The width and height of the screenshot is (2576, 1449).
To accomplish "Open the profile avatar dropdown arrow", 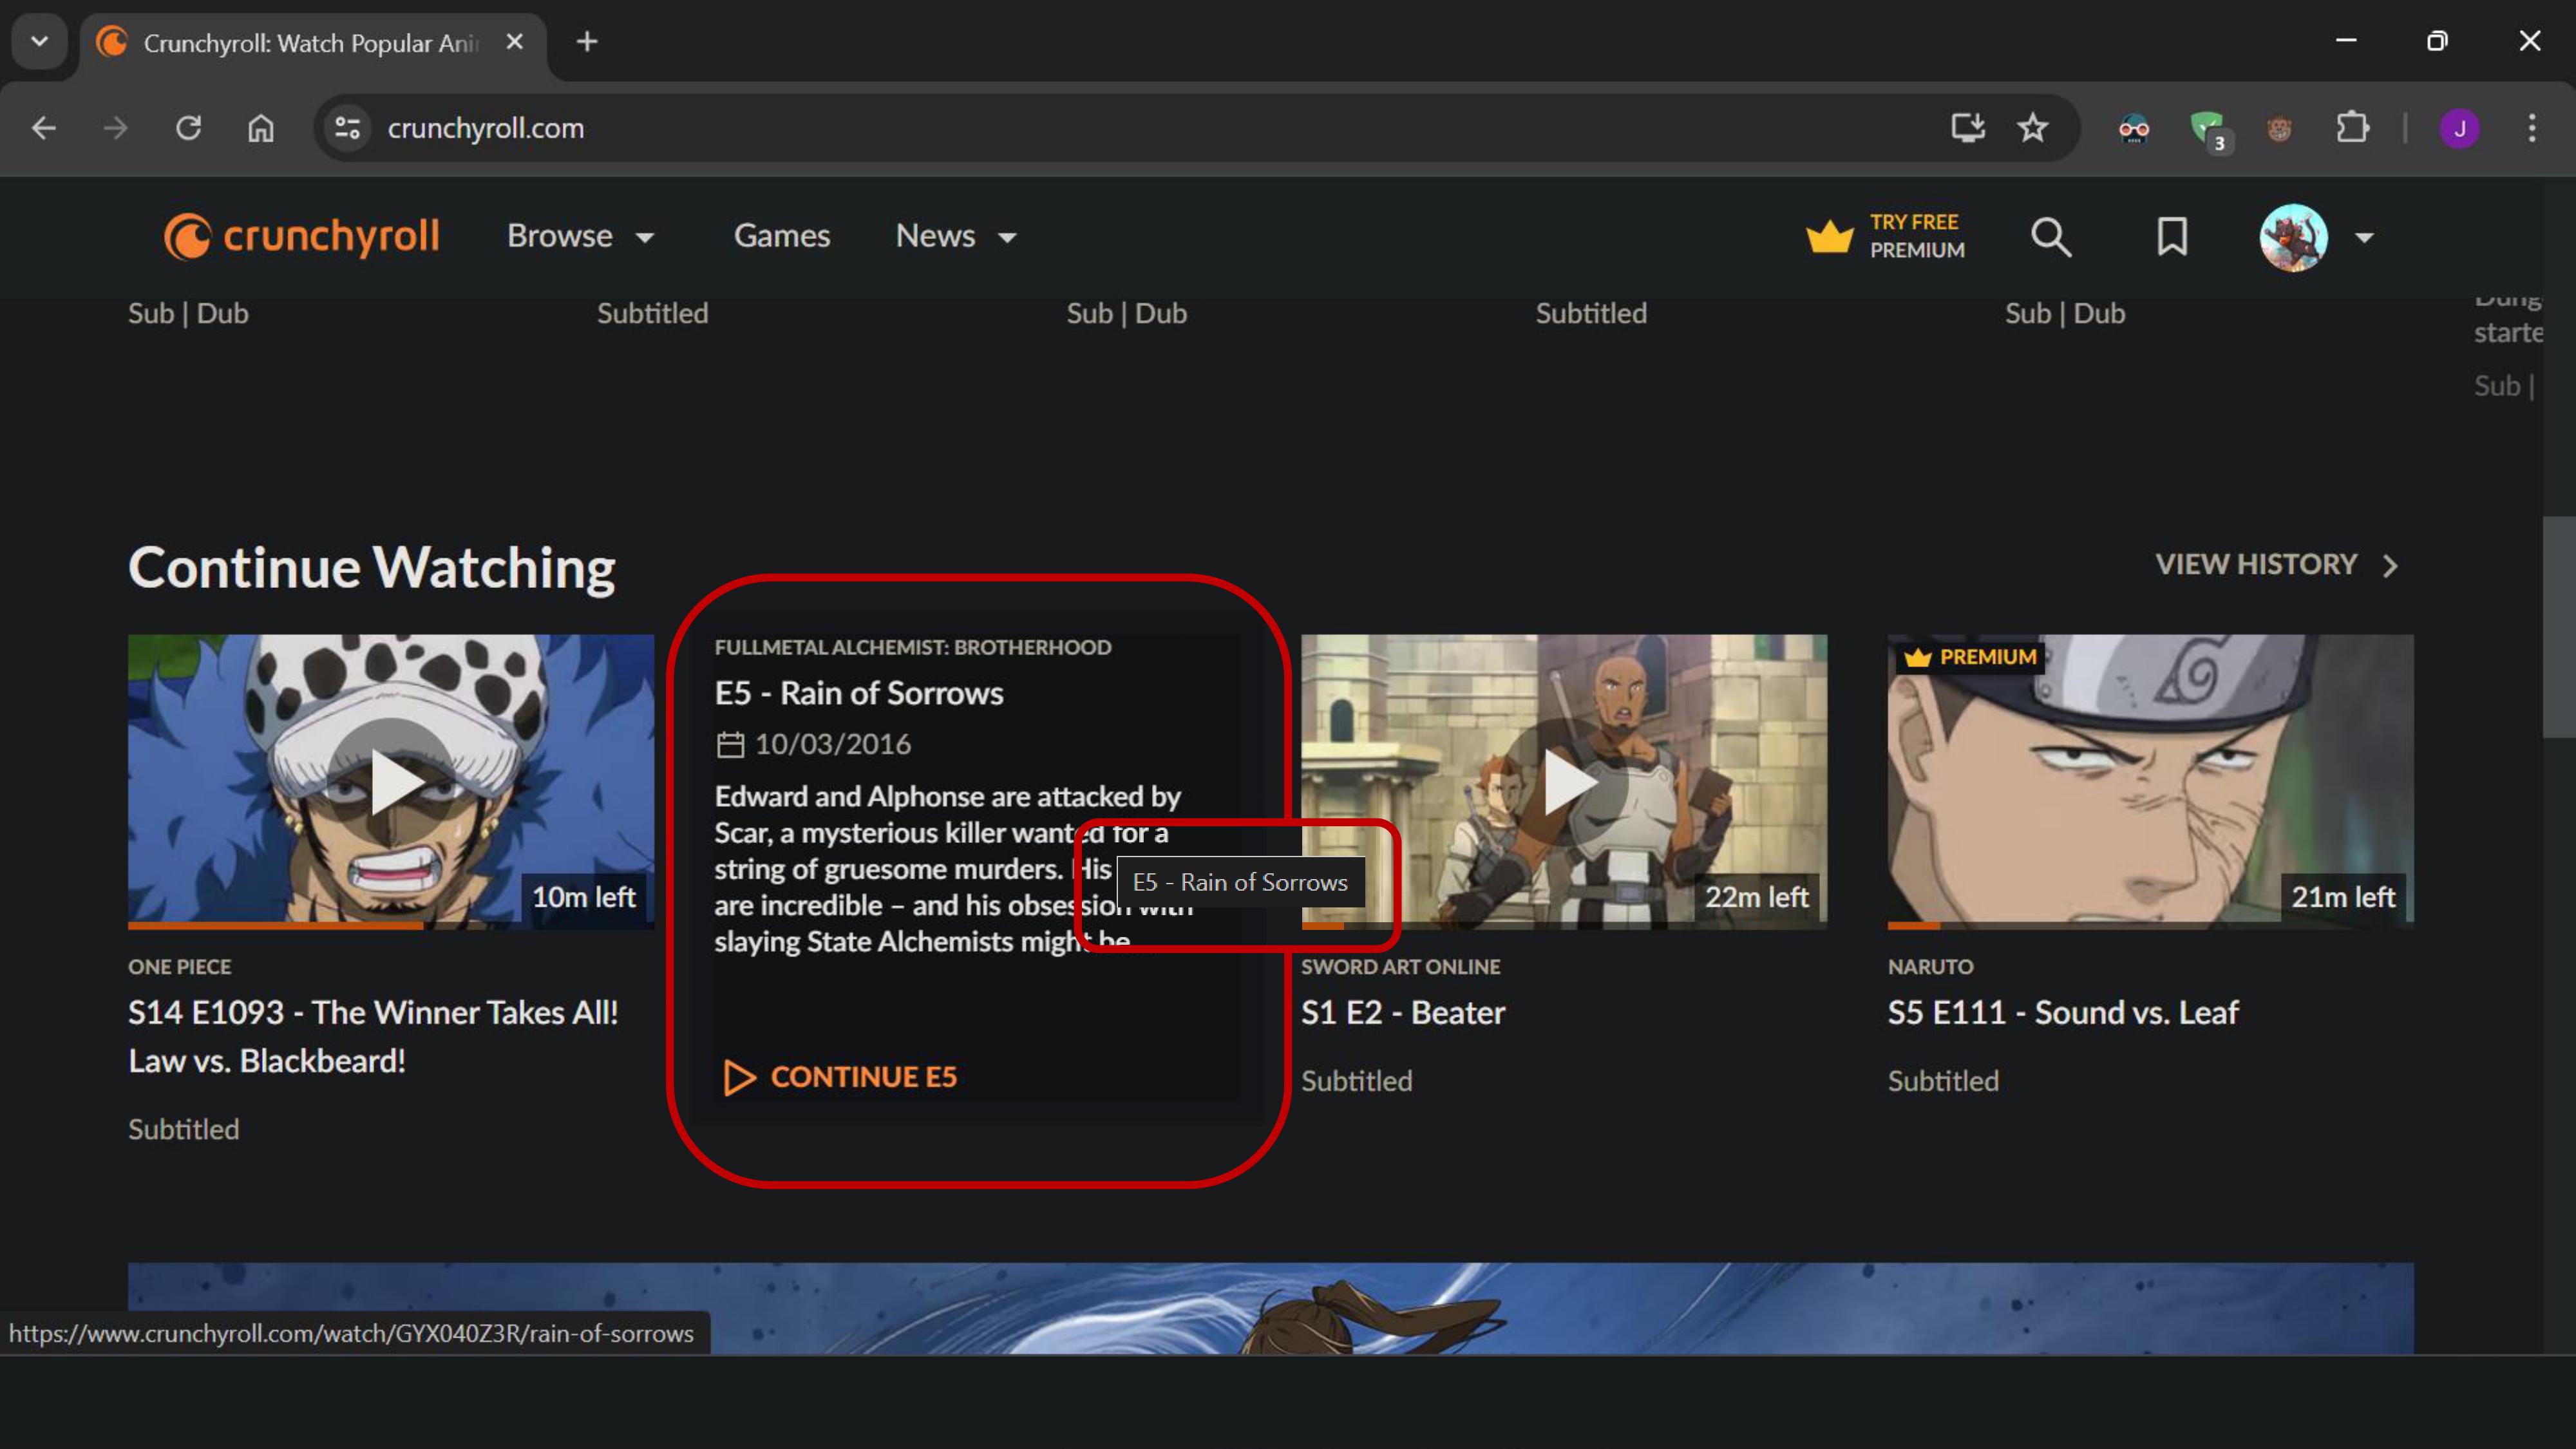I will (x=2364, y=238).
